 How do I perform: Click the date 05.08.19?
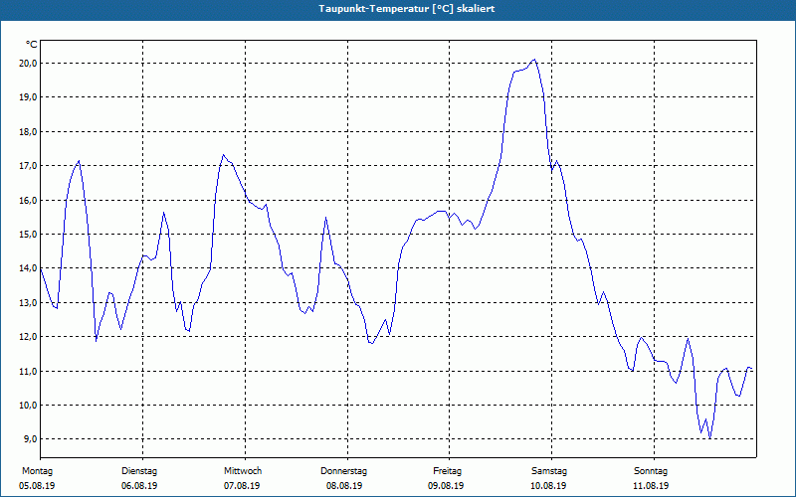[x=37, y=486]
